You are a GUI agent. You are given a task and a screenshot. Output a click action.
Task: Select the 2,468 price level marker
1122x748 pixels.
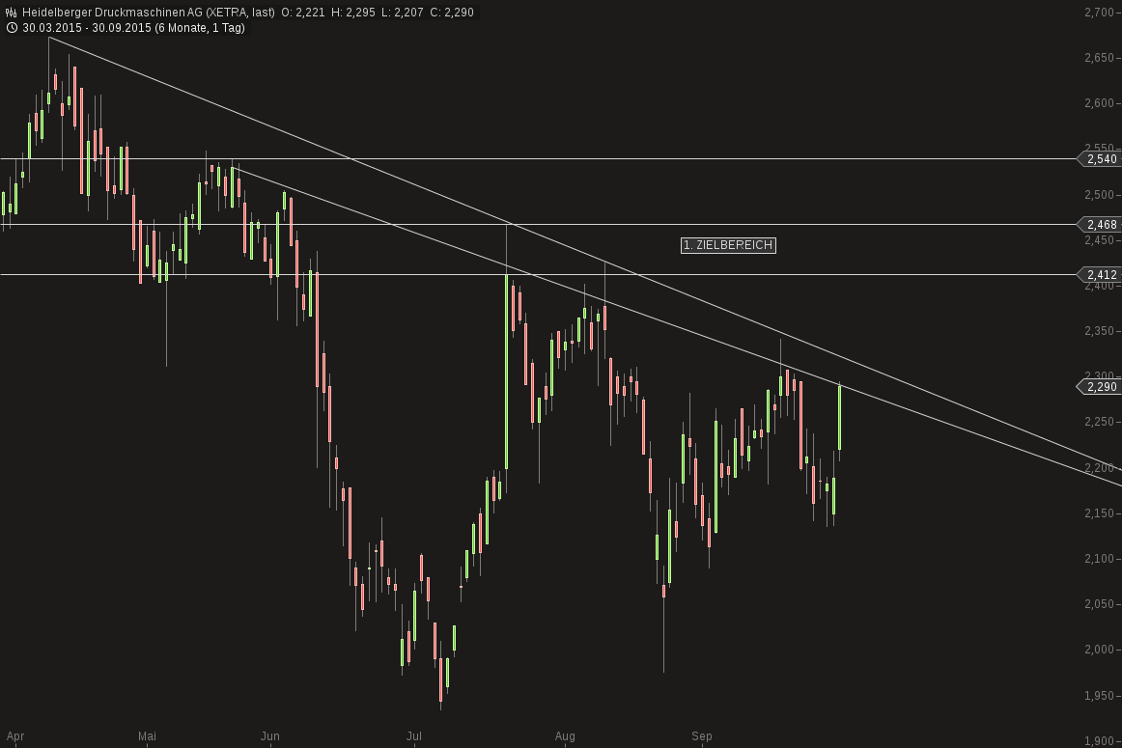click(1099, 225)
